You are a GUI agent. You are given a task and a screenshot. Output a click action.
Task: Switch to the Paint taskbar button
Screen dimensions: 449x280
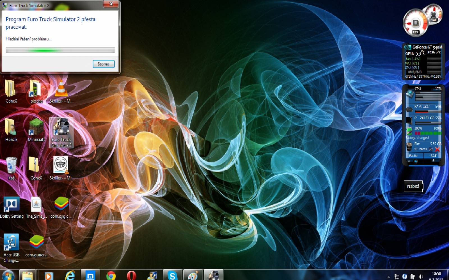pyautogui.click(x=193, y=275)
